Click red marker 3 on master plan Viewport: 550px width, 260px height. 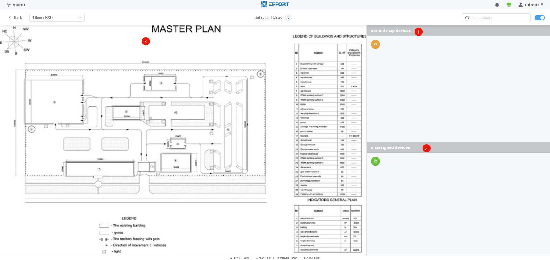(x=146, y=41)
